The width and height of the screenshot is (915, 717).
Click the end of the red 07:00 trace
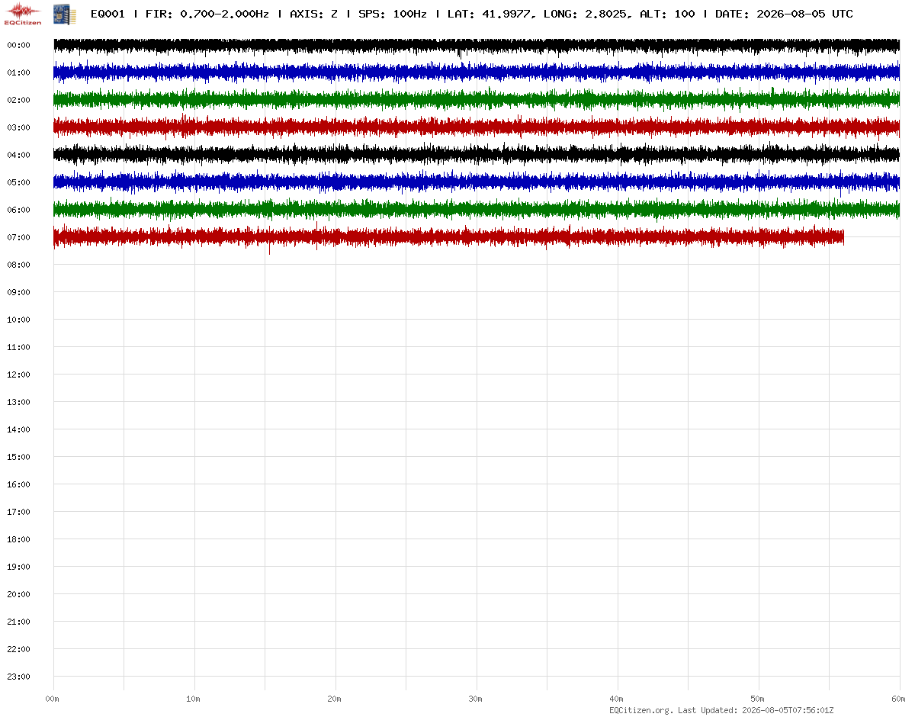(x=843, y=237)
